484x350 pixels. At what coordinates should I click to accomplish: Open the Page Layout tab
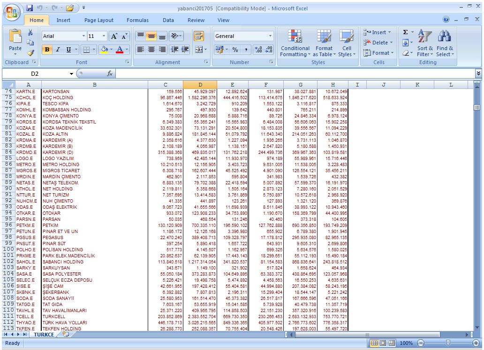(x=99, y=20)
